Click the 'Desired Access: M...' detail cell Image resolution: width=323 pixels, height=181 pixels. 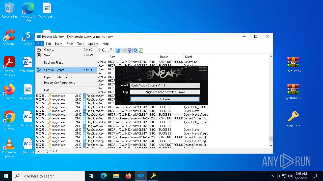click(196, 118)
